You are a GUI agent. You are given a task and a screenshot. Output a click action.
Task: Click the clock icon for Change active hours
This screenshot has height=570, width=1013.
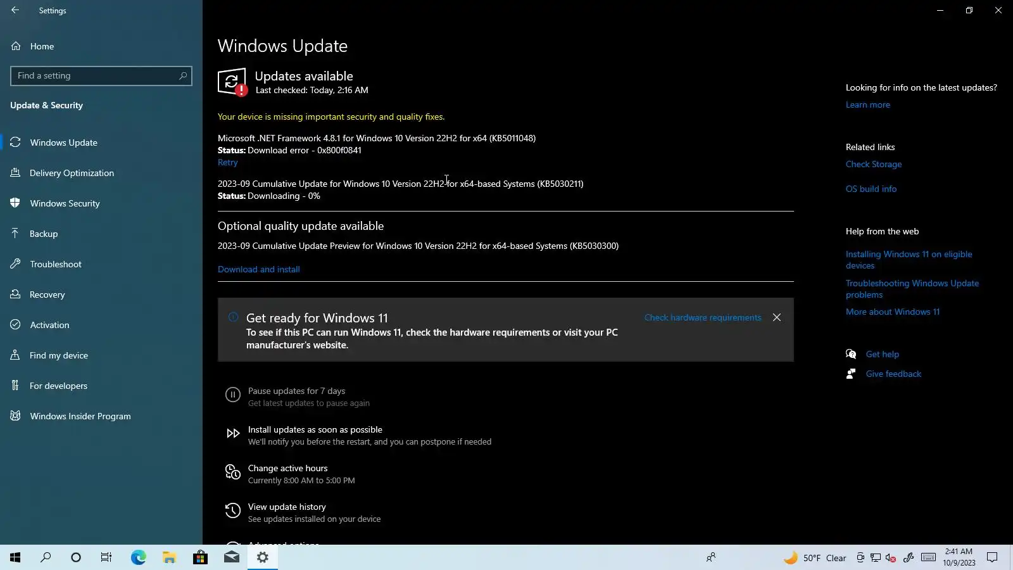point(233,472)
